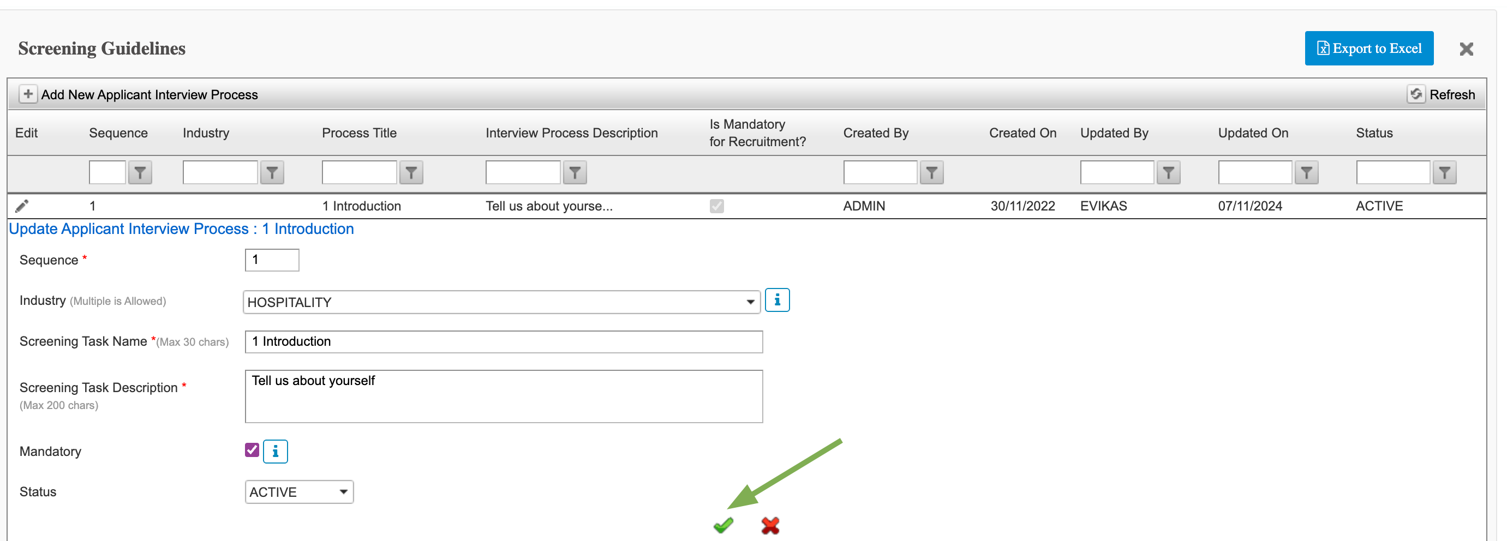Click the 'Tell us about yourse...' cell
1507x541 pixels.
pos(549,206)
